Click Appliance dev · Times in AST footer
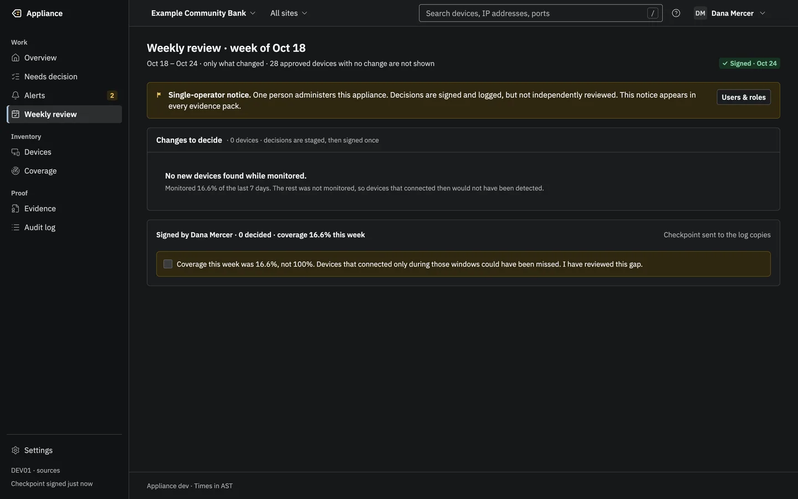 pos(190,486)
